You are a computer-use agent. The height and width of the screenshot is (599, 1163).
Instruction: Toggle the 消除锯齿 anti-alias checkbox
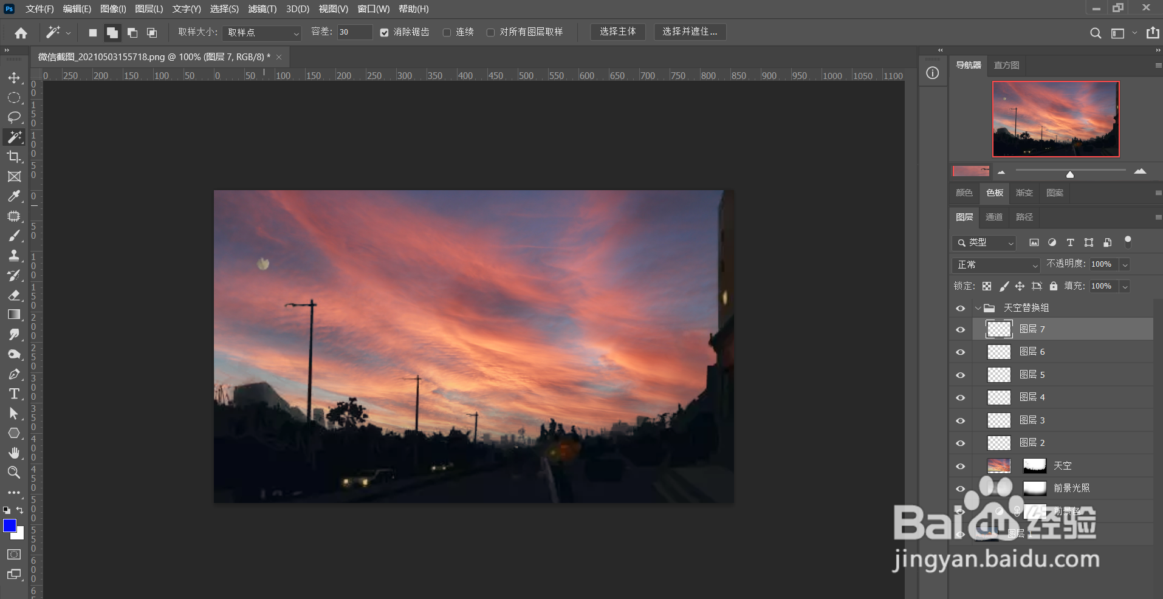tap(385, 33)
